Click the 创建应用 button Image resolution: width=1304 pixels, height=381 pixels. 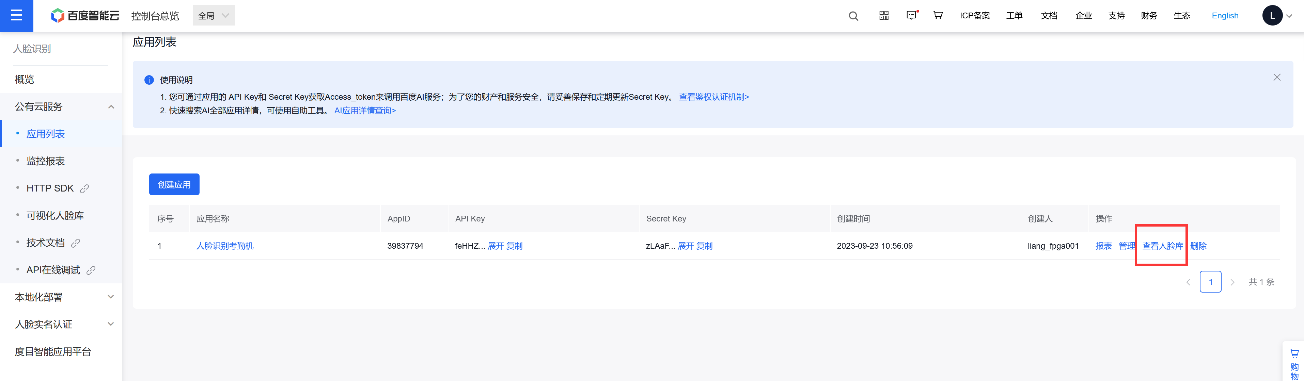click(x=174, y=185)
